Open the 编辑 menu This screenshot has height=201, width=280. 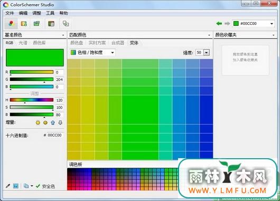click(23, 13)
